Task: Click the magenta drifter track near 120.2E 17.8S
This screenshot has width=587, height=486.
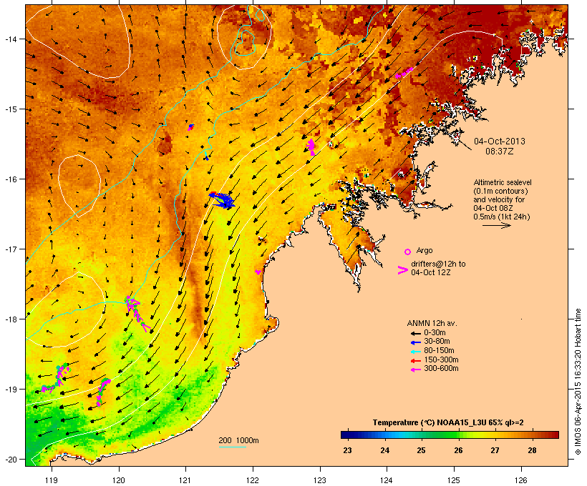Action: (136, 312)
